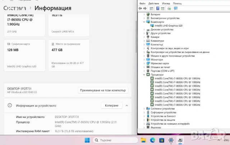Click the Back arrow in Device Manager toolbar
The image size is (230, 145).
[140, 8]
